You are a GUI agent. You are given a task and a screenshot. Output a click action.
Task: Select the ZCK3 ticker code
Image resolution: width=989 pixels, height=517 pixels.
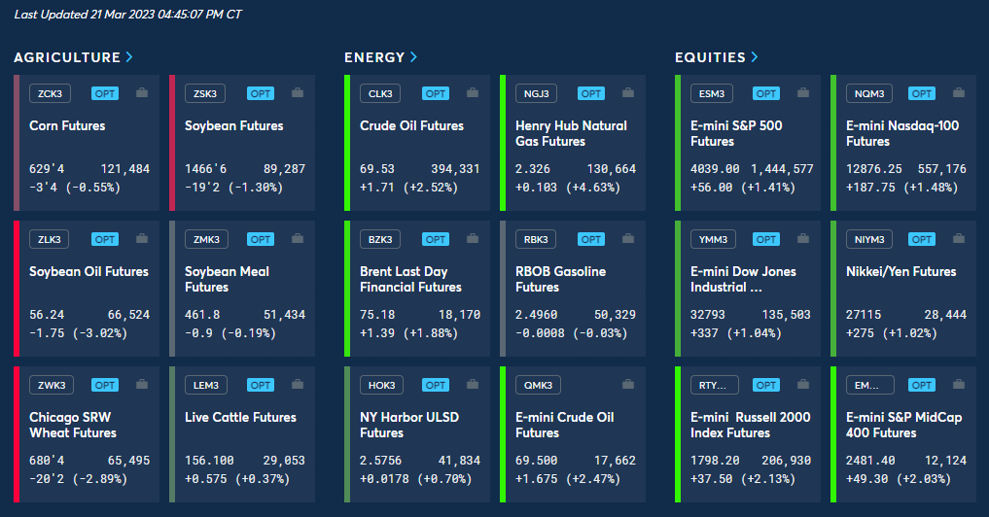pos(50,93)
